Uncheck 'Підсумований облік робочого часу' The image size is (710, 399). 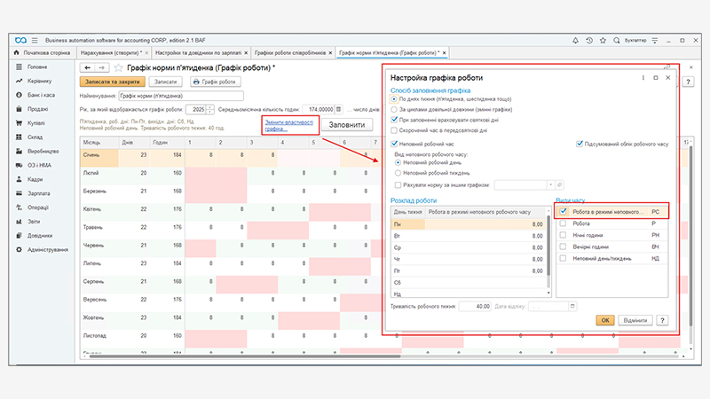point(580,143)
